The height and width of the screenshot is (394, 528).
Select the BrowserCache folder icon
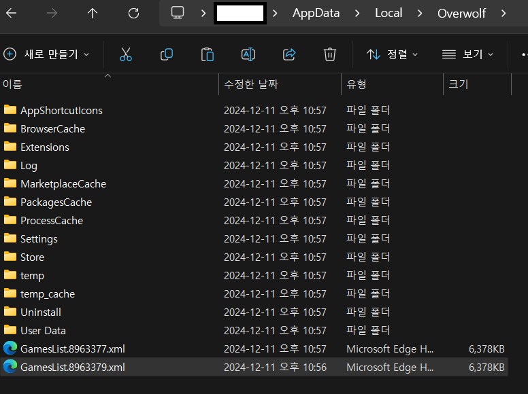coord(10,128)
